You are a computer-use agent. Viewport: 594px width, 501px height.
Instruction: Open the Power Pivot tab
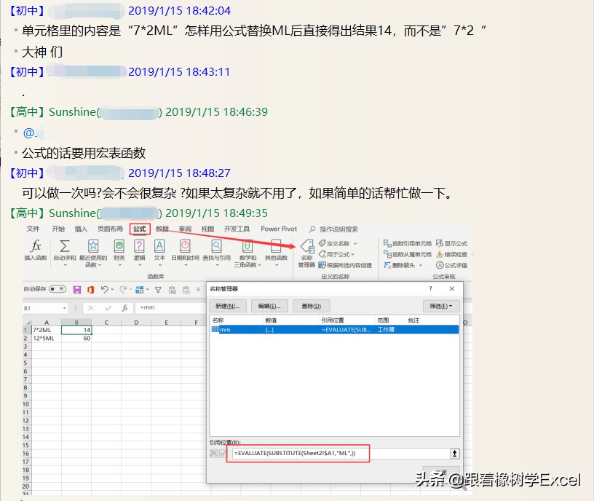tap(279, 229)
